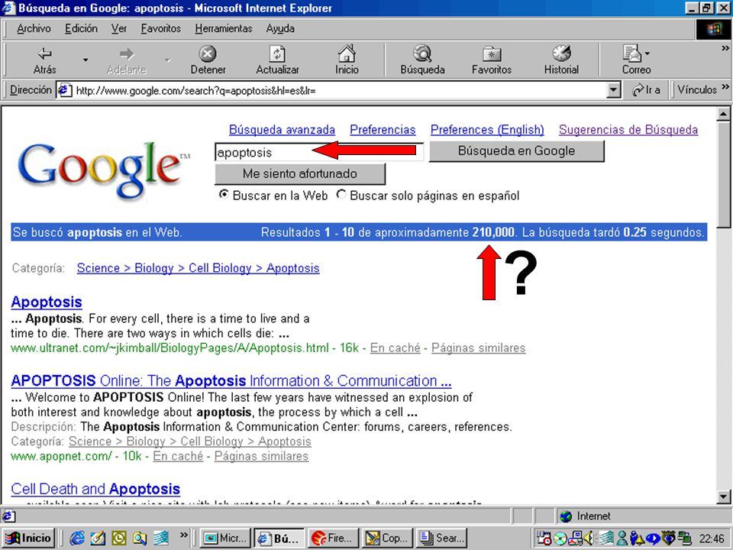Open the Ayuda menu
The height and width of the screenshot is (550, 733).
point(280,28)
